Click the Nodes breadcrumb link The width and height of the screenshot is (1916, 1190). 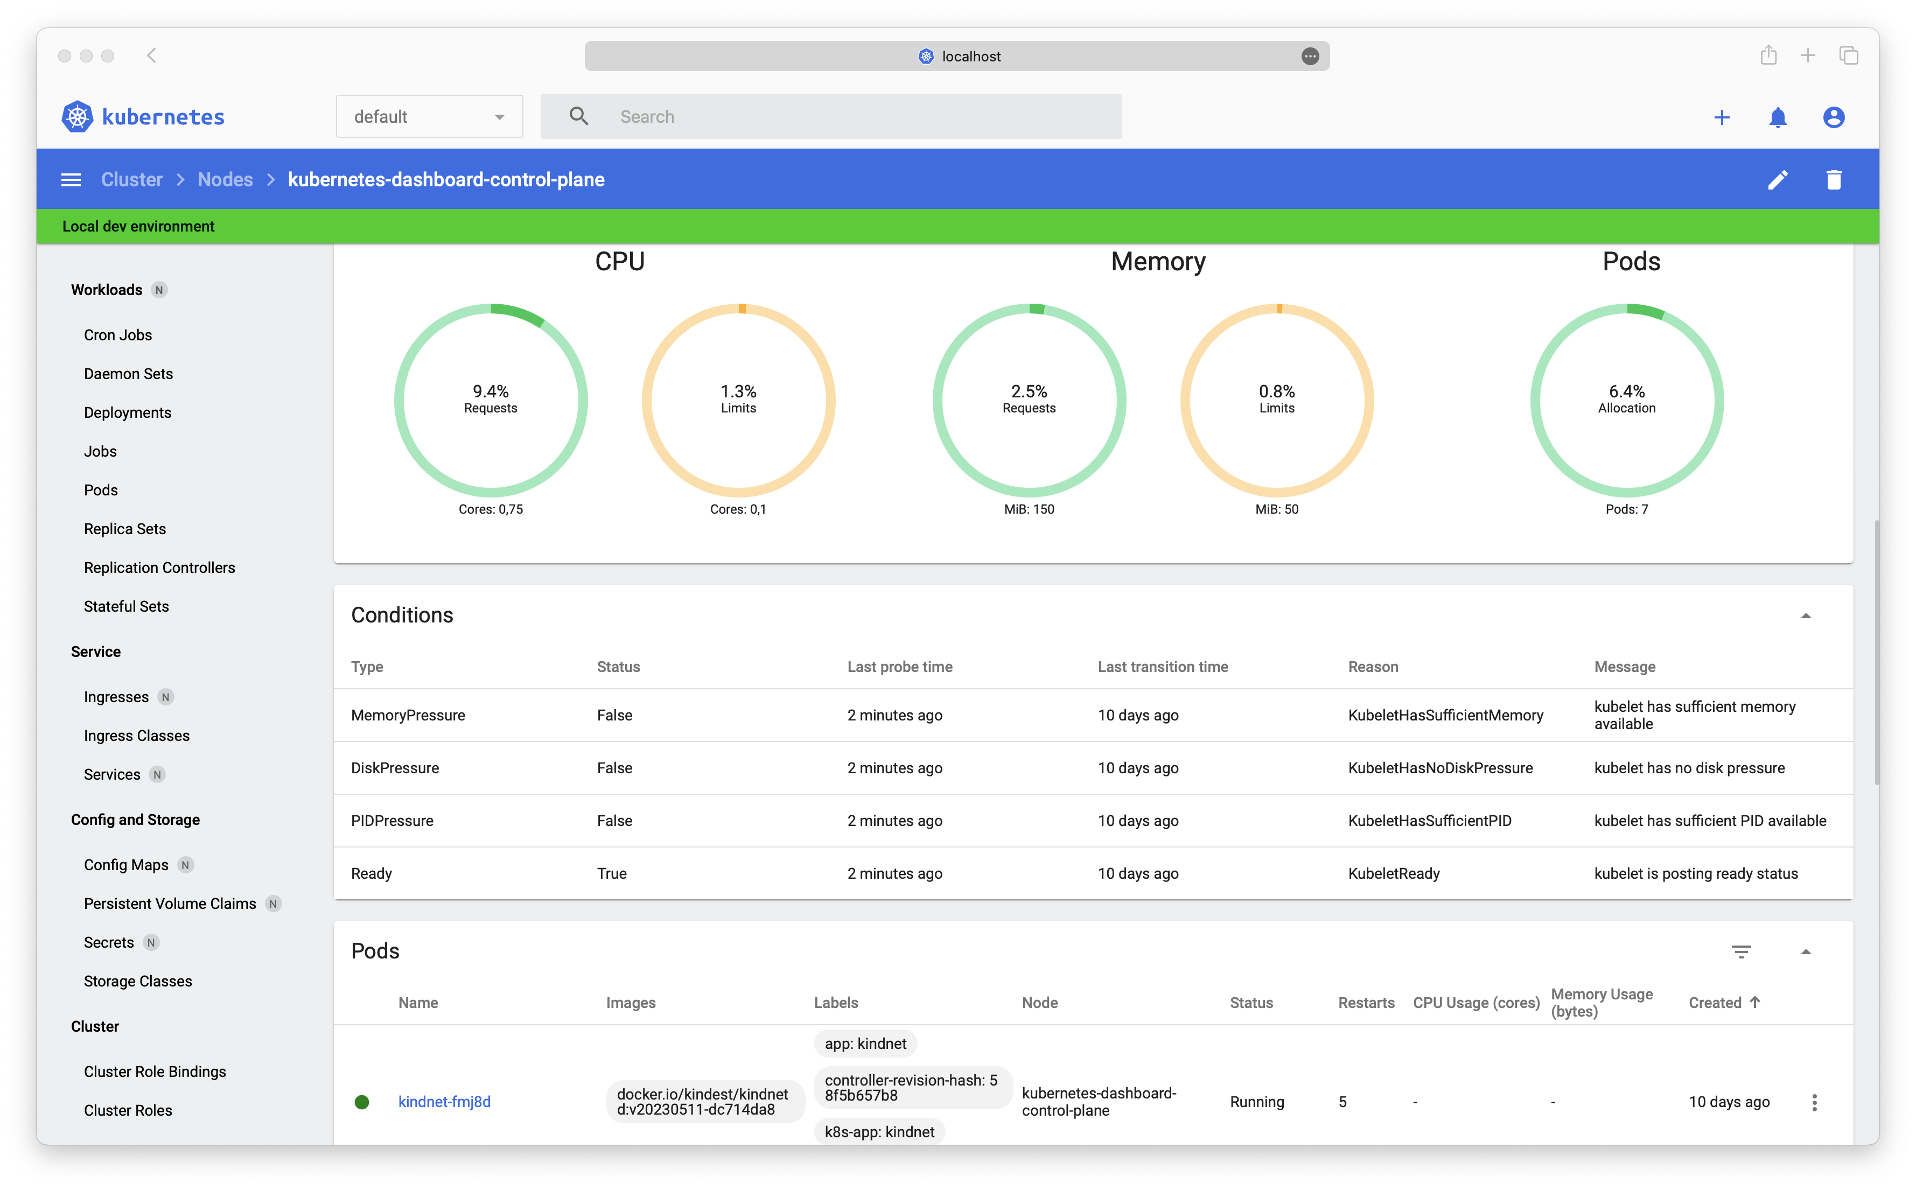[223, 180]
